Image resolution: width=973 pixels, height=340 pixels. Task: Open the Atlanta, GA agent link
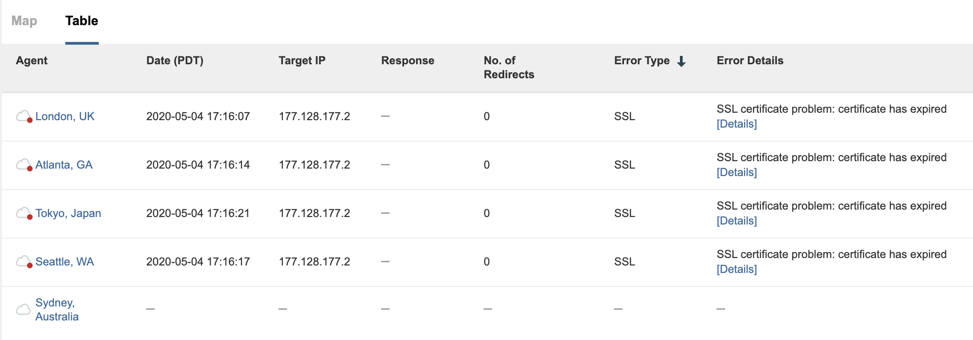pos(64,165)
